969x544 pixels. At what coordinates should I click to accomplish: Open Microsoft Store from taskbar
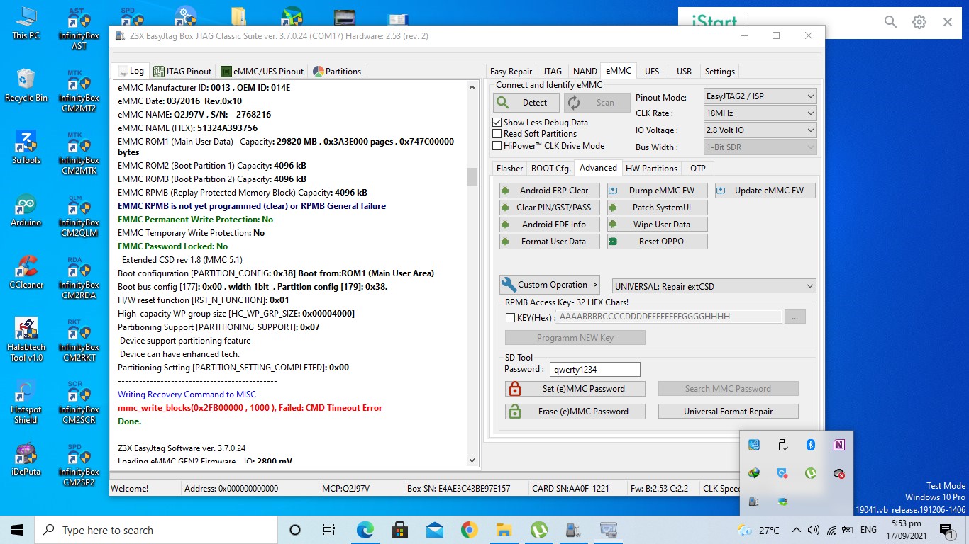(399, 530)
